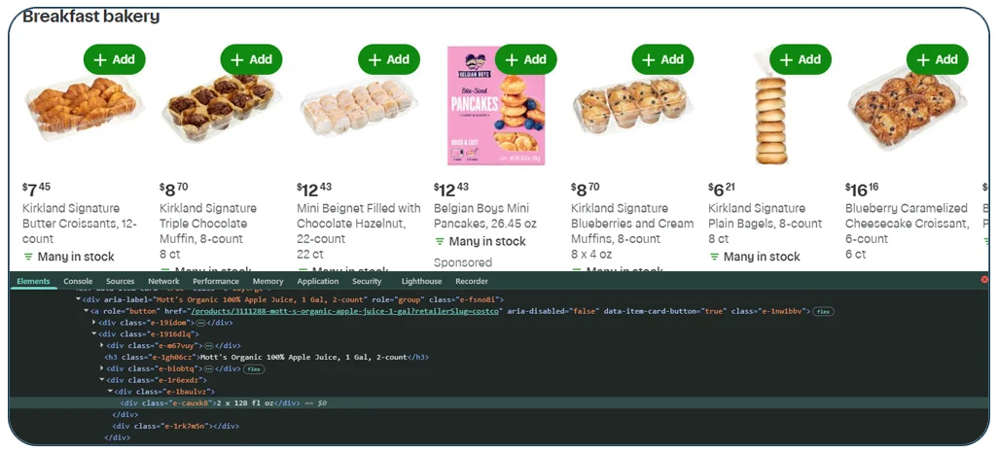
Task: Click the Sponsored label under Belgian Boys
Action: 463,262
